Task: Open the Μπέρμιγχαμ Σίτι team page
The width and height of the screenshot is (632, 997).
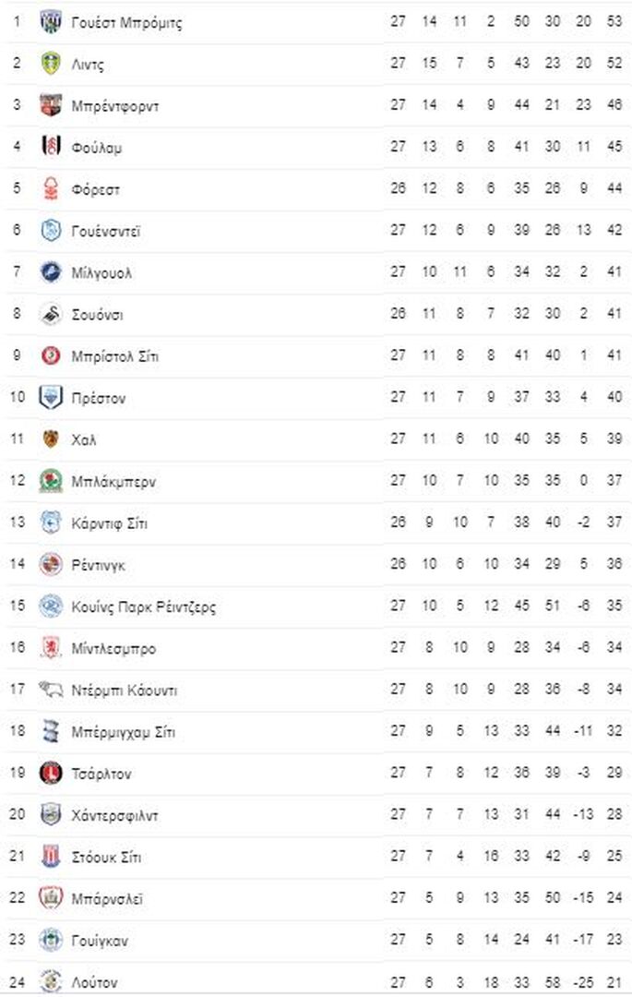Action: click(123, 732)
